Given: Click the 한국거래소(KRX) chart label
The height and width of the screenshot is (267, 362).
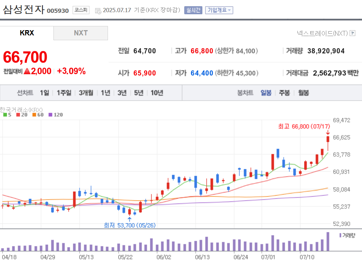Looking at the screenshot, I should pyautogui.click(x=21, y=110).
